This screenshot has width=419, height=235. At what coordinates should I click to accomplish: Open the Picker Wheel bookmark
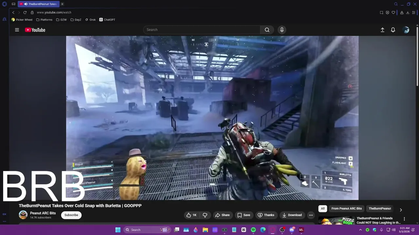[x=22, y=20]
